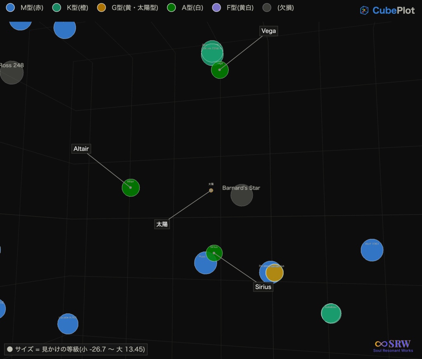Select the blue Wolf 1061 bubble
This screenshot has height=359, width=422.
click(x=372, y=250)
